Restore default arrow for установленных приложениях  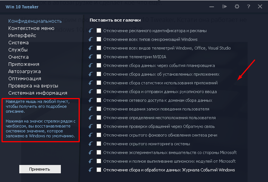click(x=91, y=74)
